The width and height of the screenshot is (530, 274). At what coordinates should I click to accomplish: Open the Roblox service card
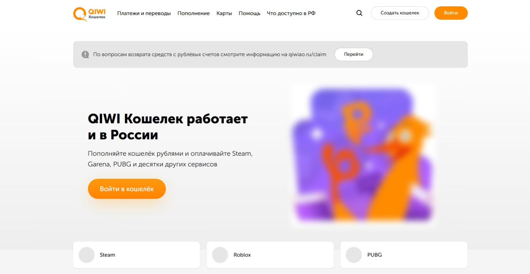(x=270, y=255)
